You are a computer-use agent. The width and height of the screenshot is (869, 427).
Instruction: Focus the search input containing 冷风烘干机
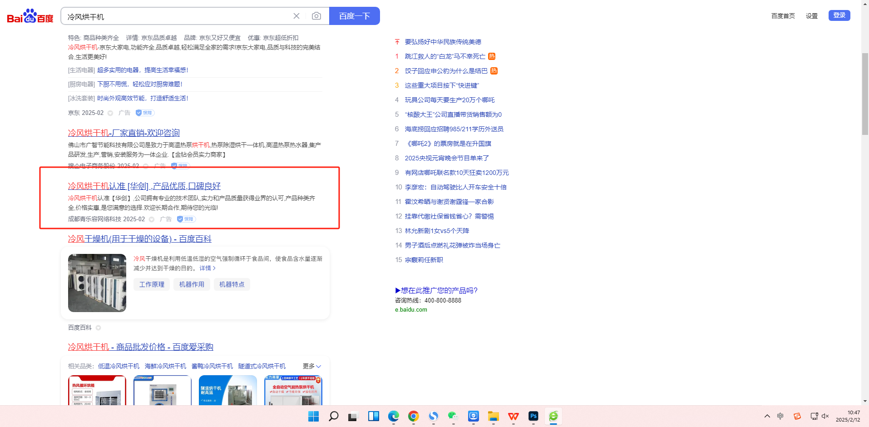click(x=177, y=16)
